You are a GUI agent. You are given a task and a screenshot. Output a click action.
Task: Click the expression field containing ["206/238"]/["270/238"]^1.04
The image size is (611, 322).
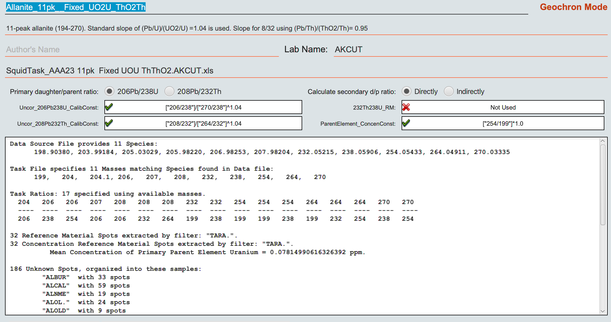(204, 107)
